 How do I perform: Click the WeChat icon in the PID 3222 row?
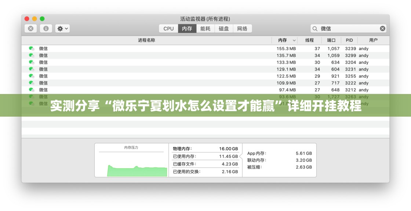[32, 83]
